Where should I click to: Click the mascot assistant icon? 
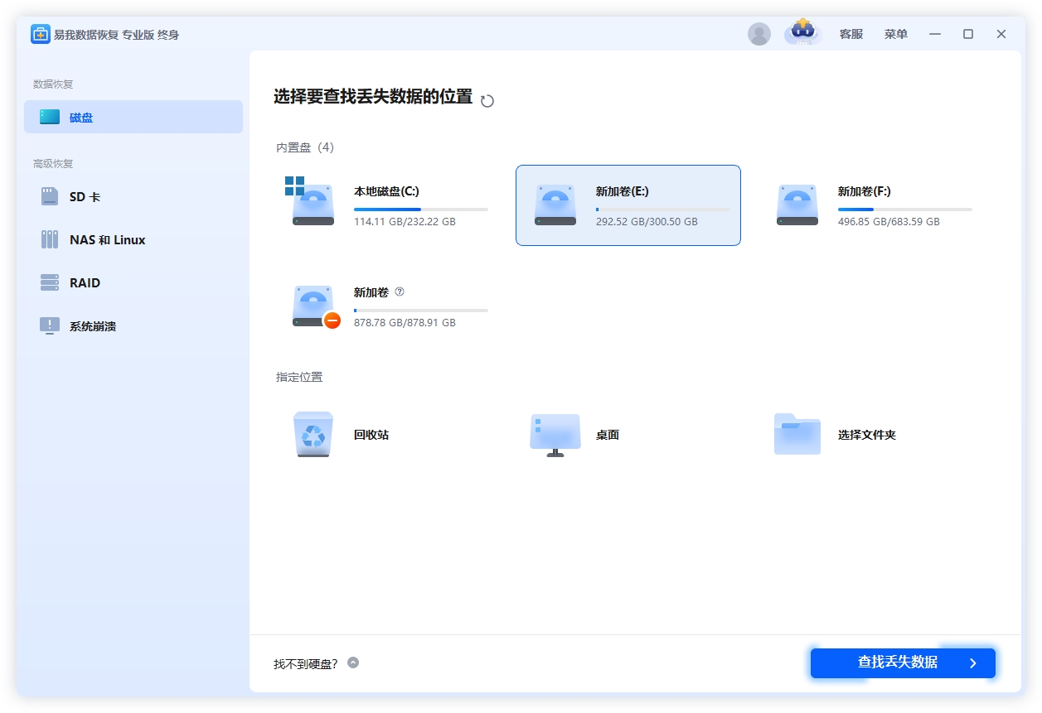802,33
